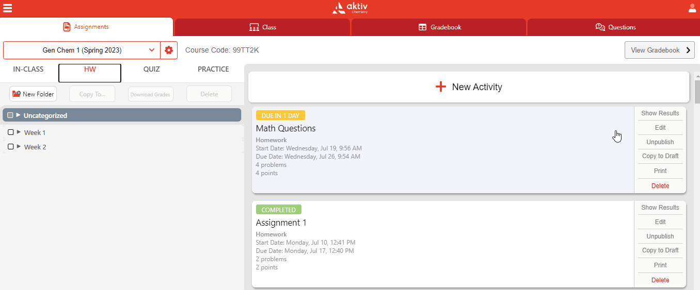Image resolution: width=700 pixels, height=290 pixels.
Task: Switch to the Class tab
Action: point(263,27)
